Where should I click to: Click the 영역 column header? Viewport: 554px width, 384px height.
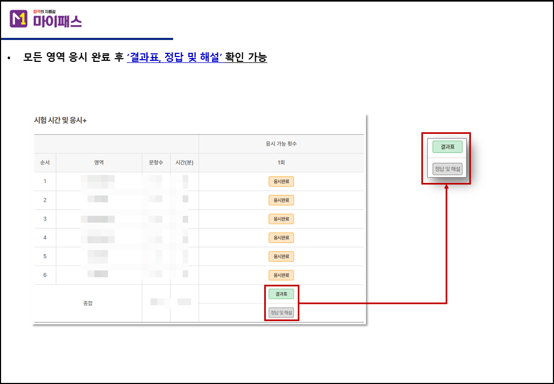[x=99, y=163]
